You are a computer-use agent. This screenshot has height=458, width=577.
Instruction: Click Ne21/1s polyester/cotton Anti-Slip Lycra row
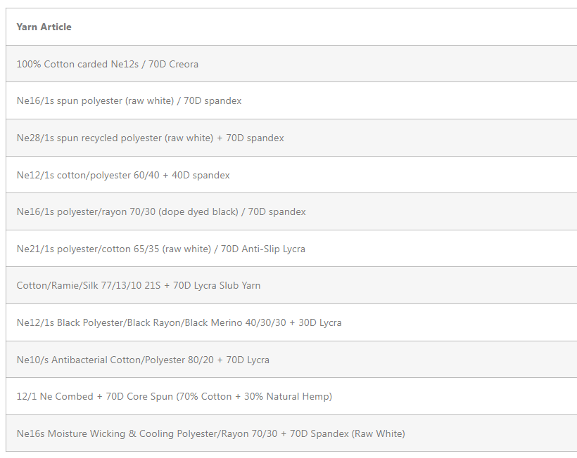[291, 249]
